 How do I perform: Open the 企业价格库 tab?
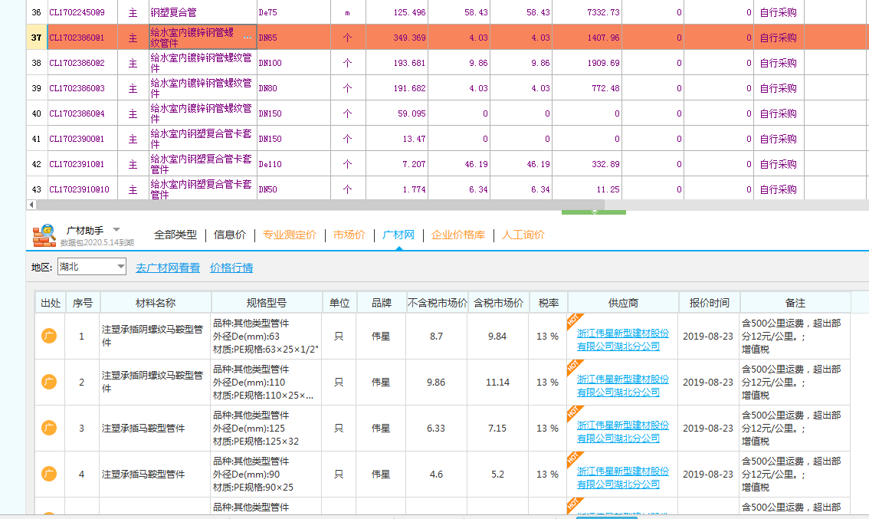point(457,235)
